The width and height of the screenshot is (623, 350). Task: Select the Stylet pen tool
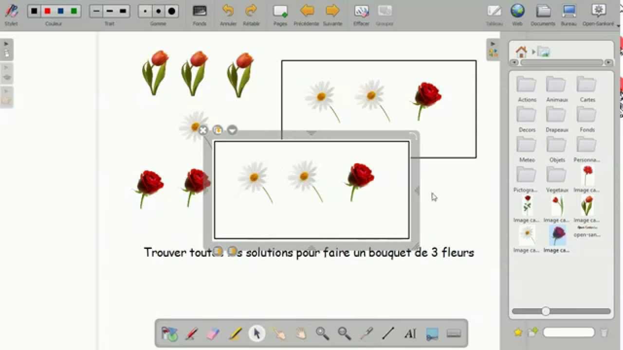[x=11, y=11]
